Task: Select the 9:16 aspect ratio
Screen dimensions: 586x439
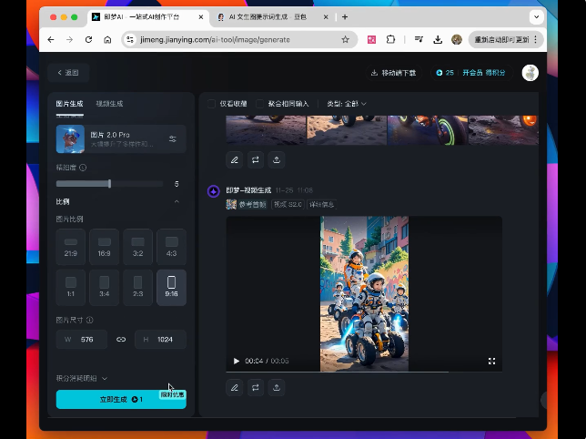Action: [x=172, y=288]
